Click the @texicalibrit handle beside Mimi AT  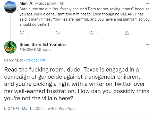pyautogui.click(x=46, y=3)
